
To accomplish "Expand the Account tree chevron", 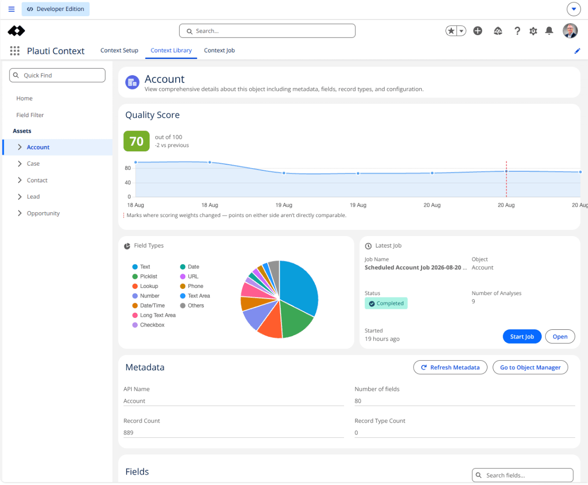I will [20, 148].
